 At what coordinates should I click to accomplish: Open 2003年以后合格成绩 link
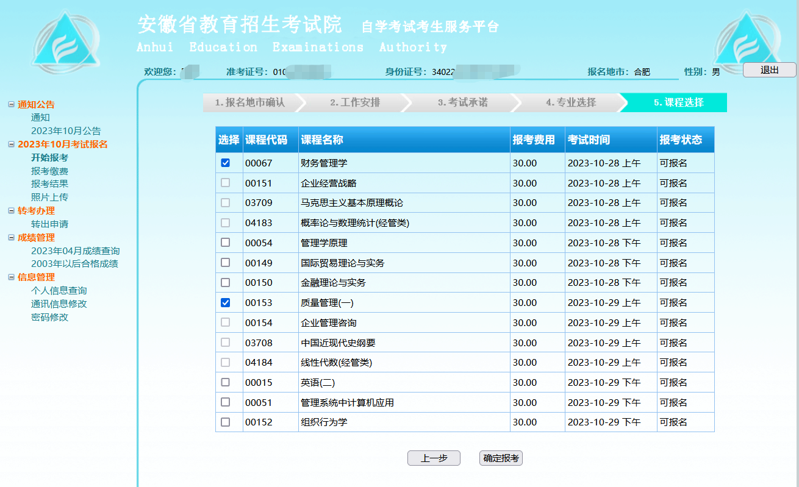(x=74, y=264)
